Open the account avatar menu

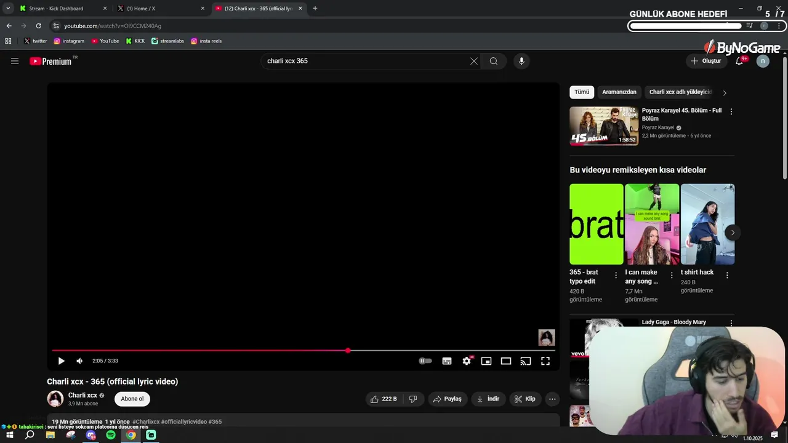[763, 61]
